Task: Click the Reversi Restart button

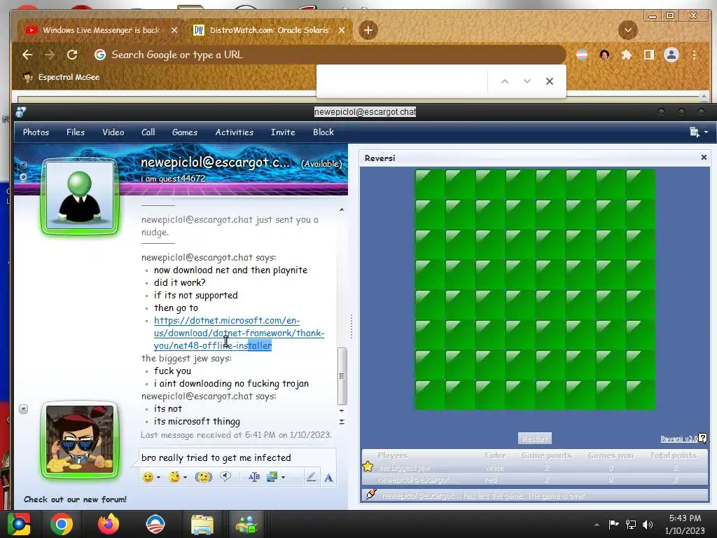Action: 535,439
